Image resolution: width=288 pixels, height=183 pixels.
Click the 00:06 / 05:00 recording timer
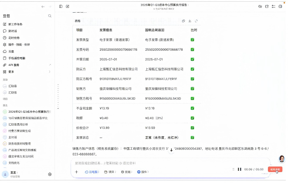click(x=254, y=169)
